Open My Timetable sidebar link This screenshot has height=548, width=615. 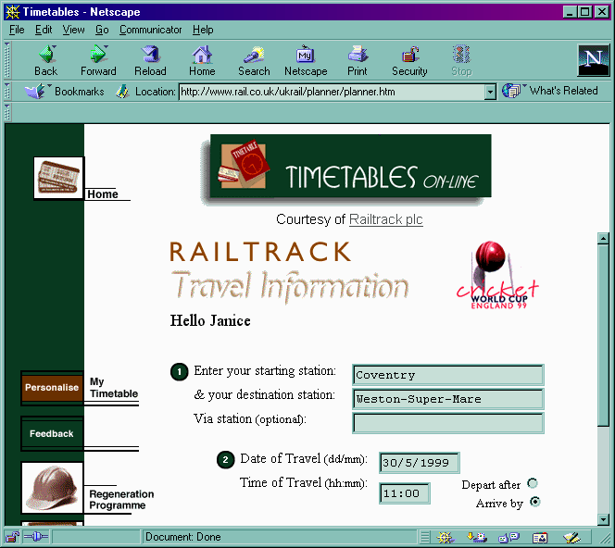click(x=114, y=388)
